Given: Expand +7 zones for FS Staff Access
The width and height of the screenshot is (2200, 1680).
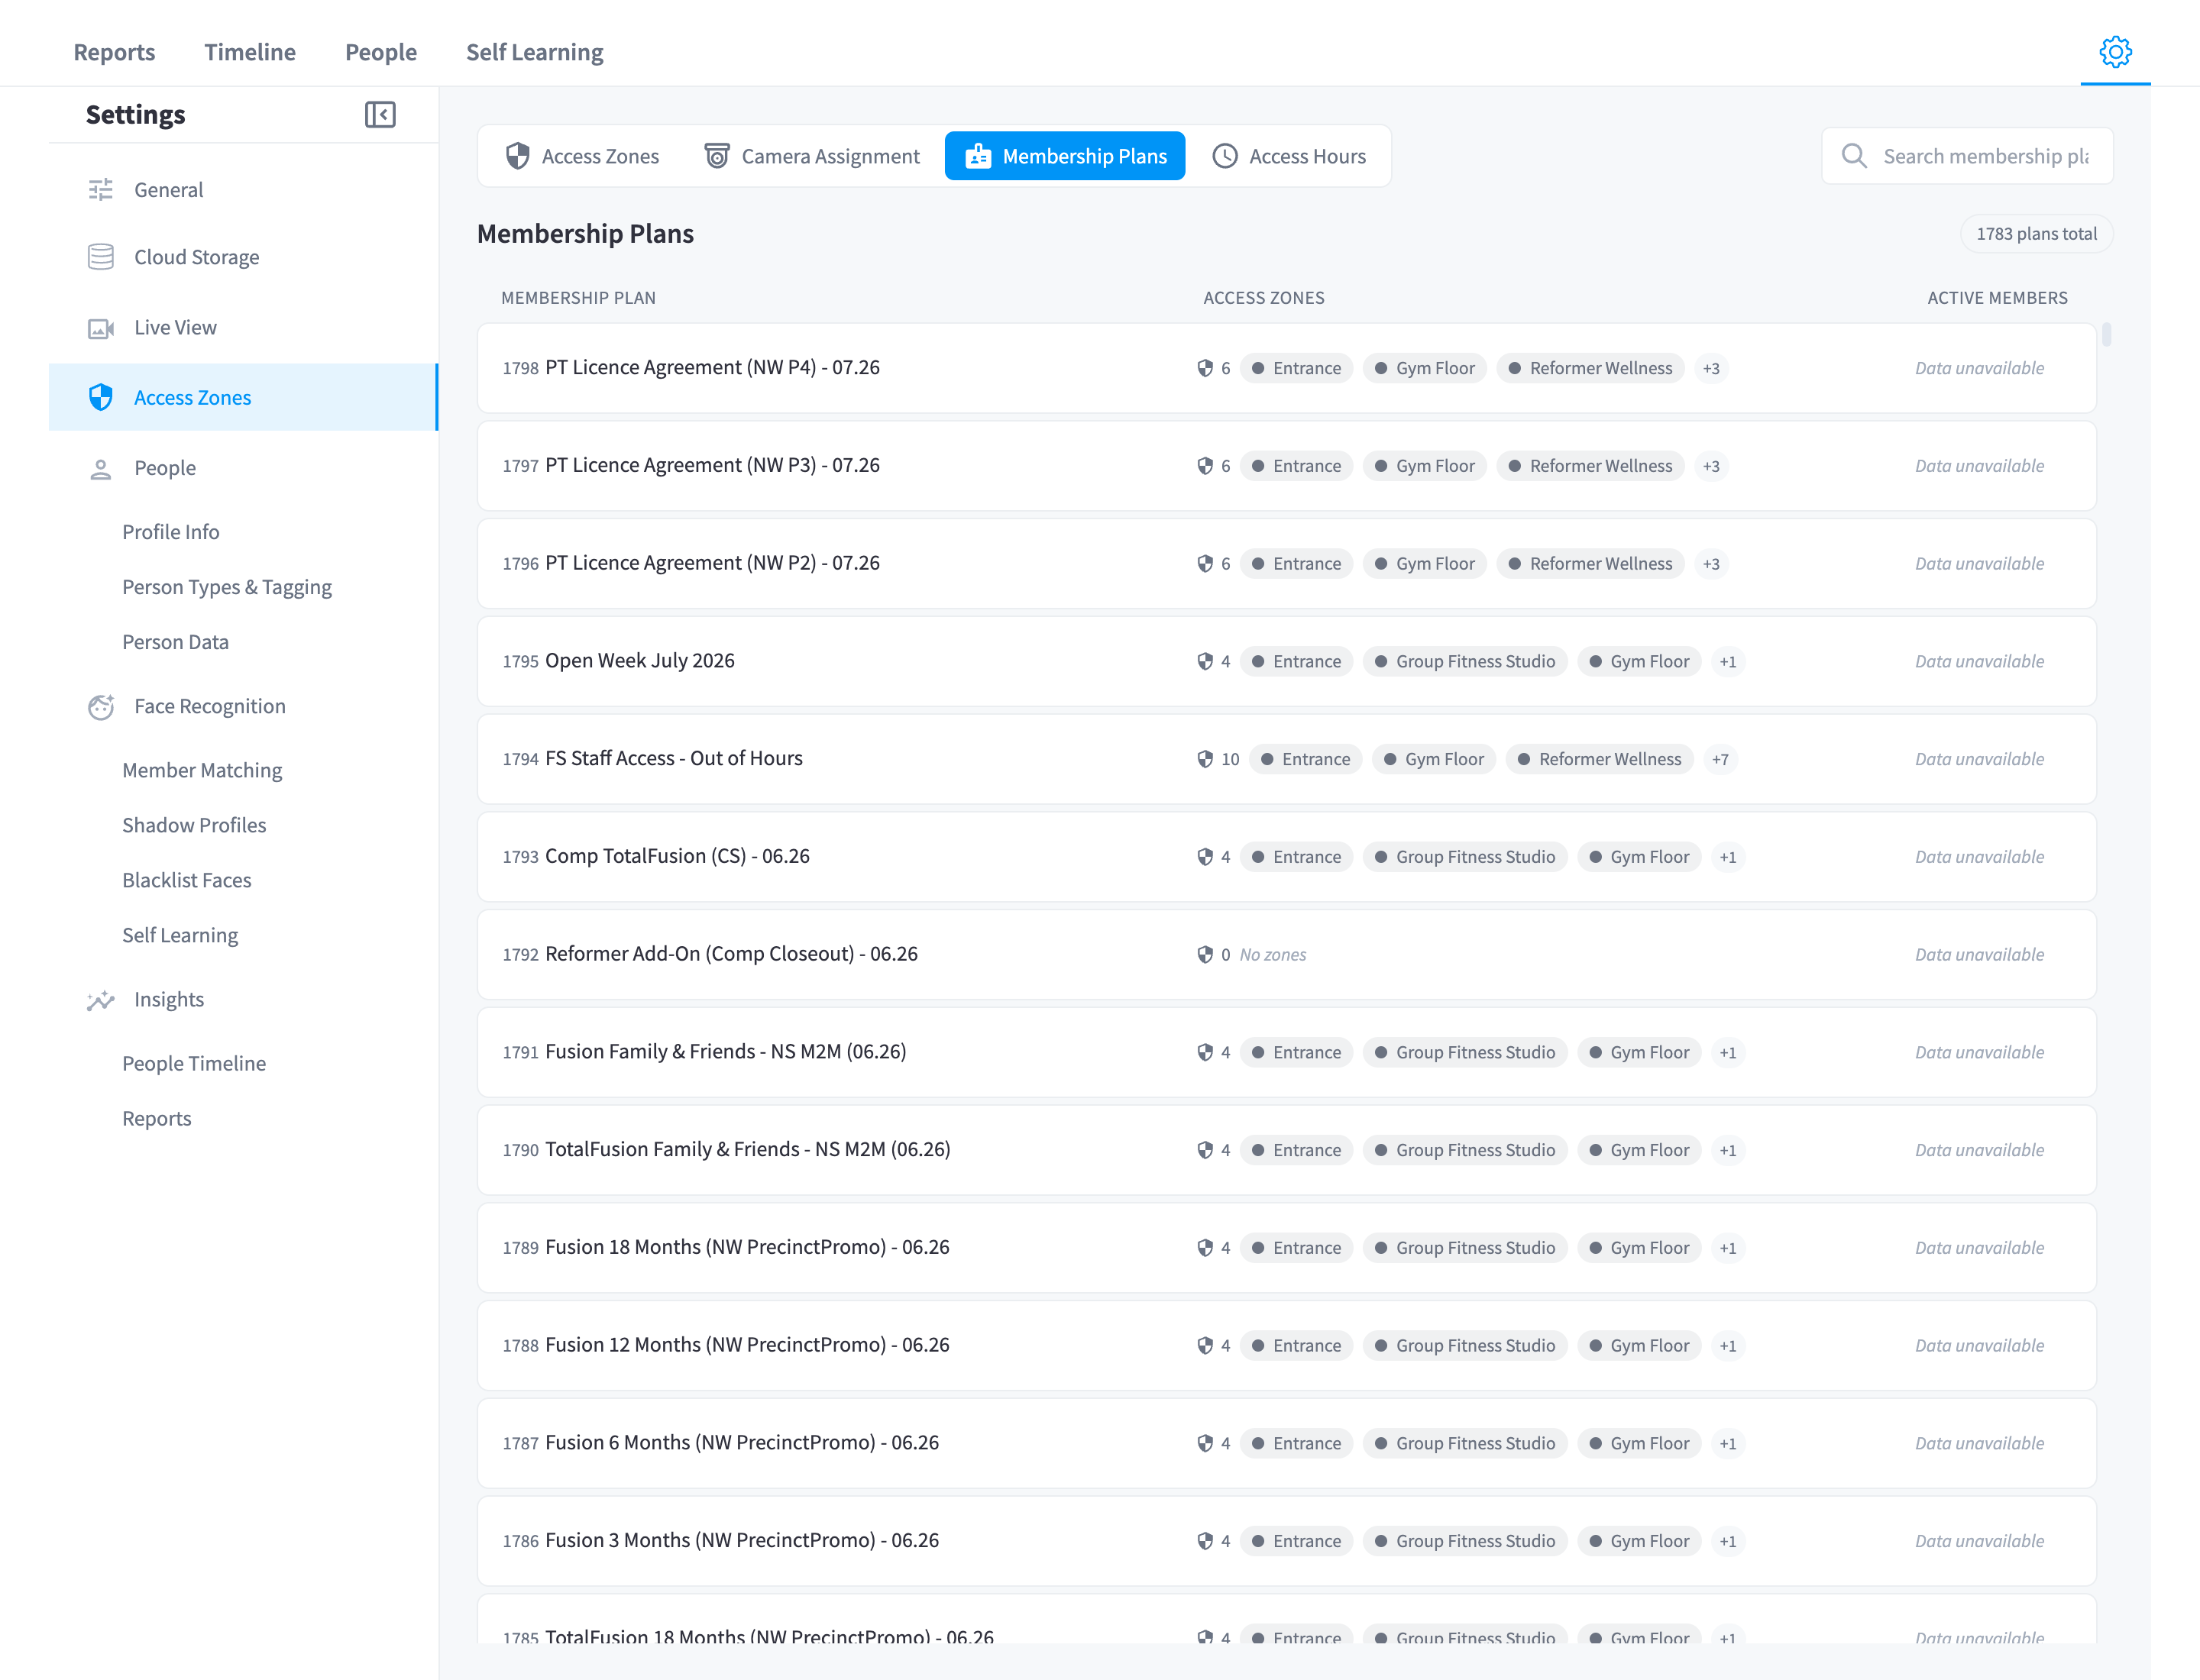Looking at the screenshot, I should click(1720, 759).
